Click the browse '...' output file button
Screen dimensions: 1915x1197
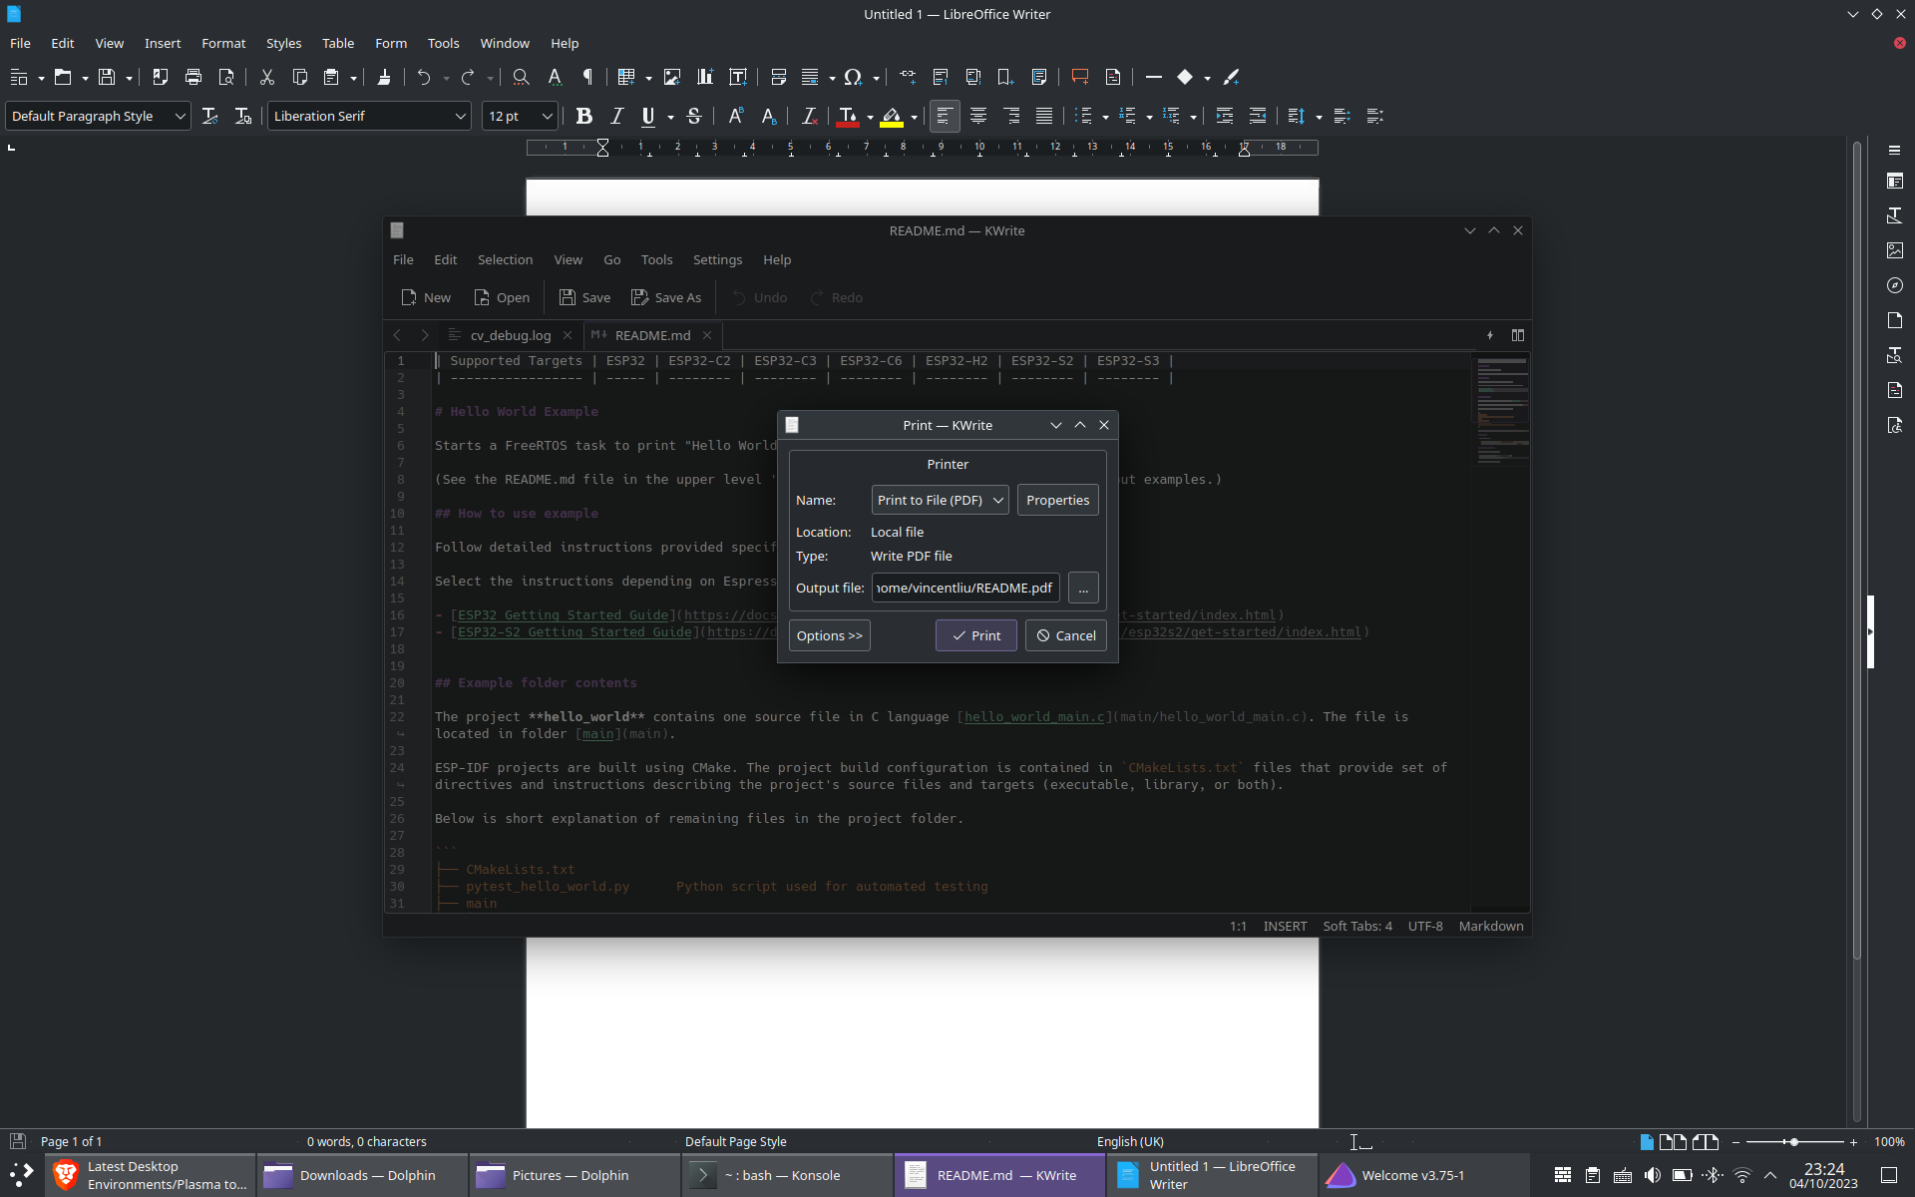(x=1083, y=588)
